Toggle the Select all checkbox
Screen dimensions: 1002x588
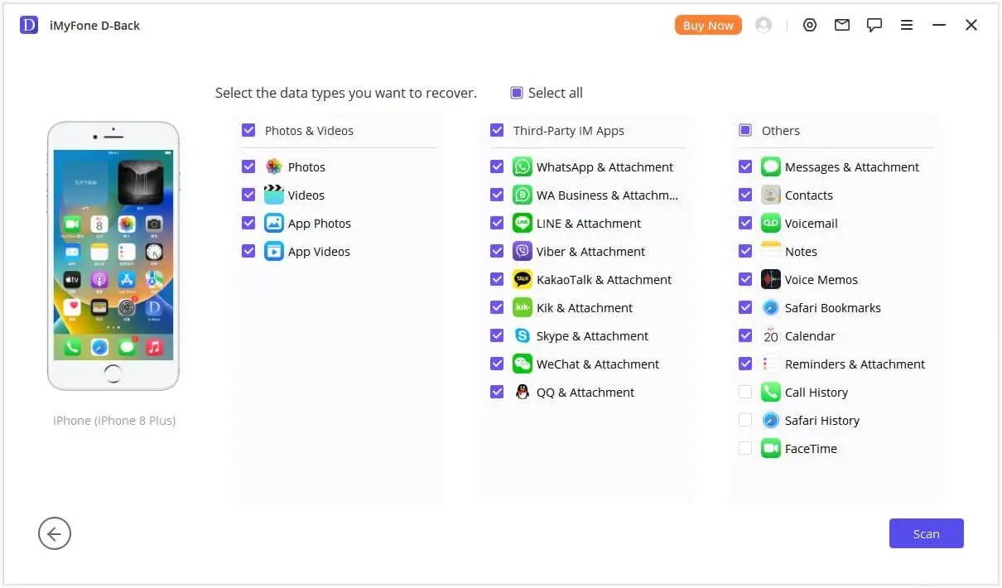click(x=517, y=93)
